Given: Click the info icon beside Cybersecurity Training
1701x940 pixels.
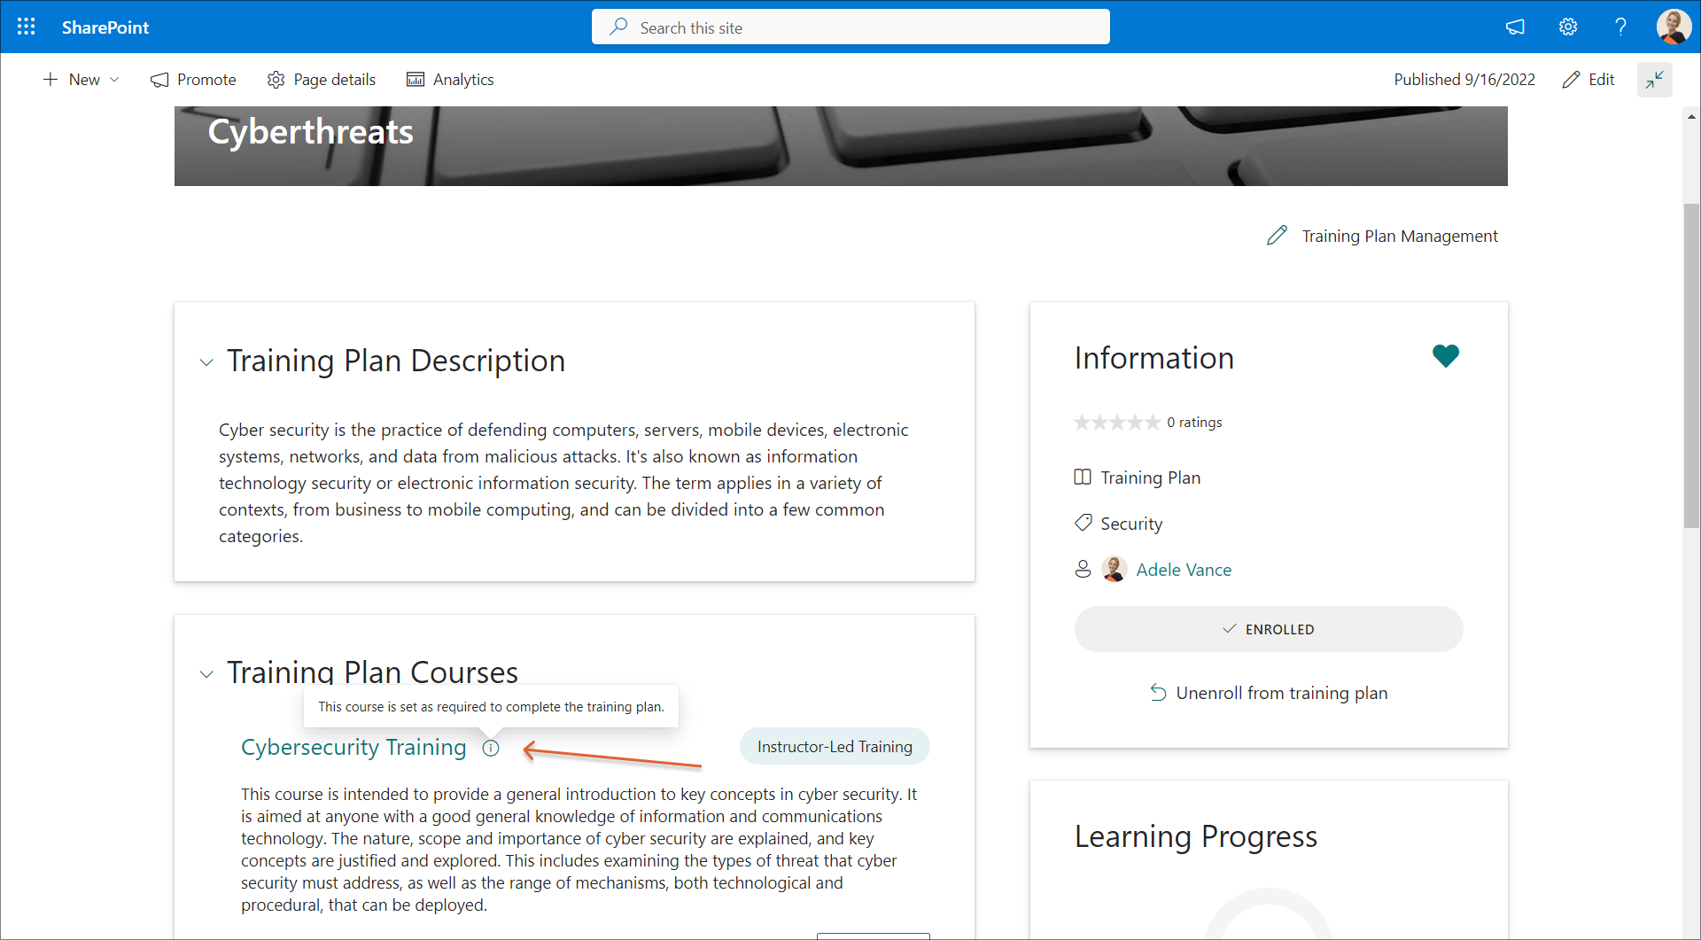Looking at the screenshot, I should (x=491, y=749).
